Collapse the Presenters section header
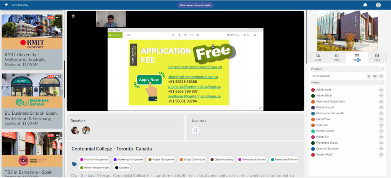This screenshot has width=391, height=178. pos(347,69)
